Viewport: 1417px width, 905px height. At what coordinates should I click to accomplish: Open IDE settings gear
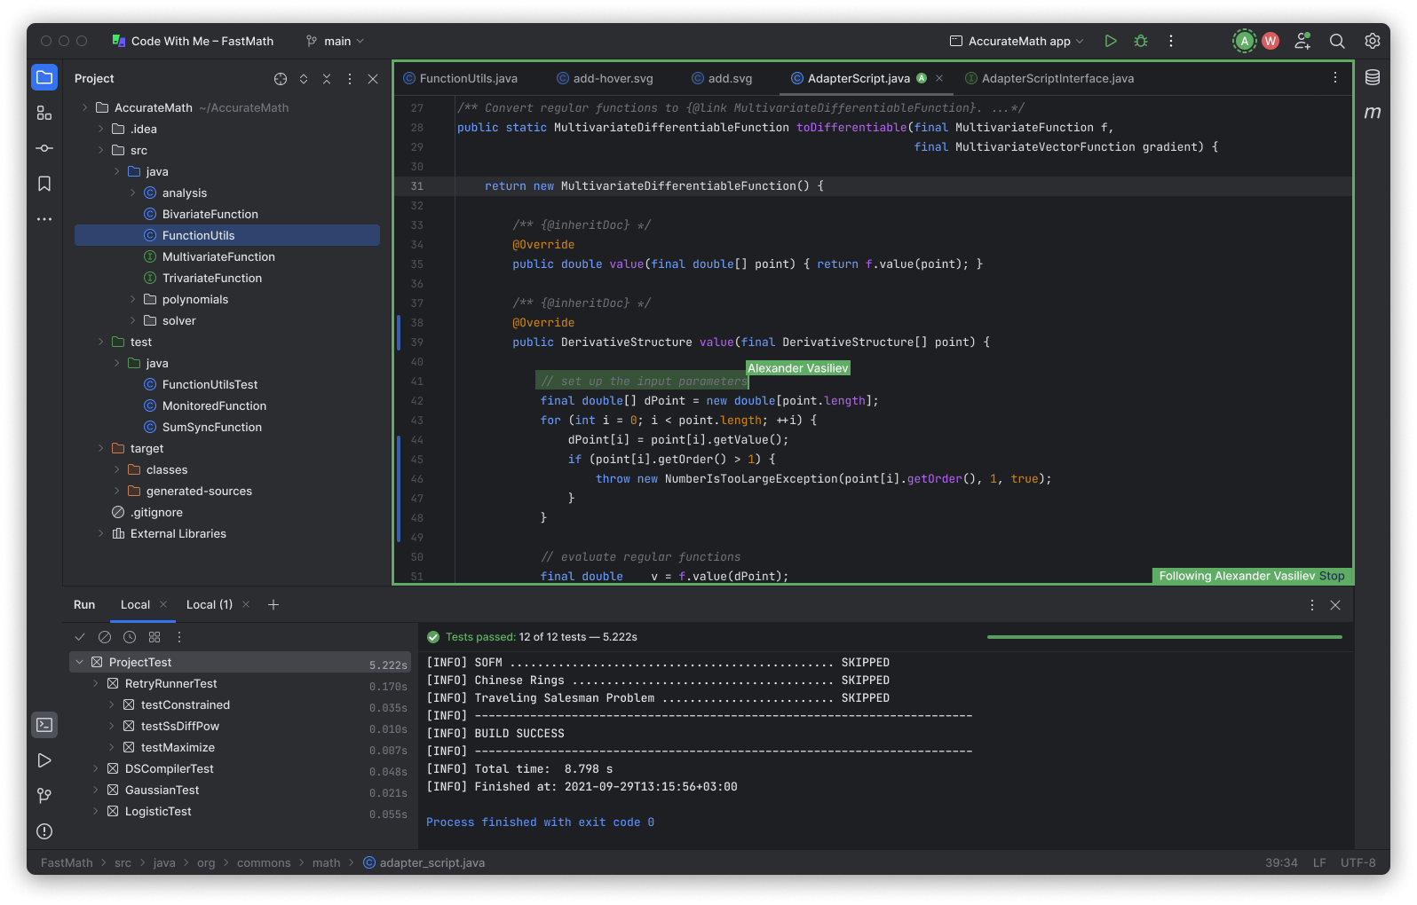click(x=1373, y=41)
